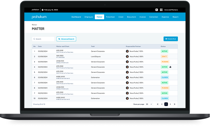Click the magnifier icon in the Search box
Viewport: 210px width, 126px height.
34,39
